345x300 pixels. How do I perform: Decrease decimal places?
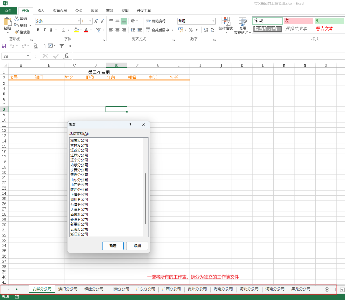(212, 30)
